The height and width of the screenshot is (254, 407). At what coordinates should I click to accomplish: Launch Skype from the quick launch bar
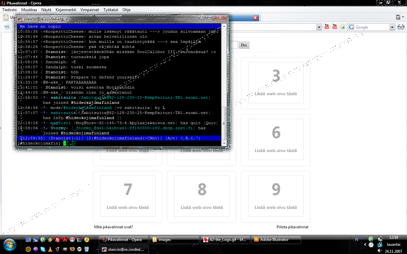pyautogui.click(x=43, y=249)
